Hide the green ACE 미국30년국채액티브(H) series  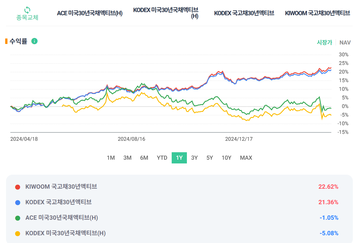(18, 218)
